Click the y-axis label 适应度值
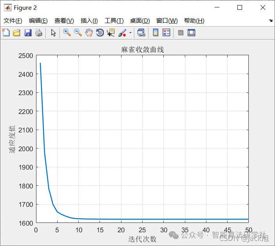Viewport: 275px width, 246px height. [x=12, y=139]
